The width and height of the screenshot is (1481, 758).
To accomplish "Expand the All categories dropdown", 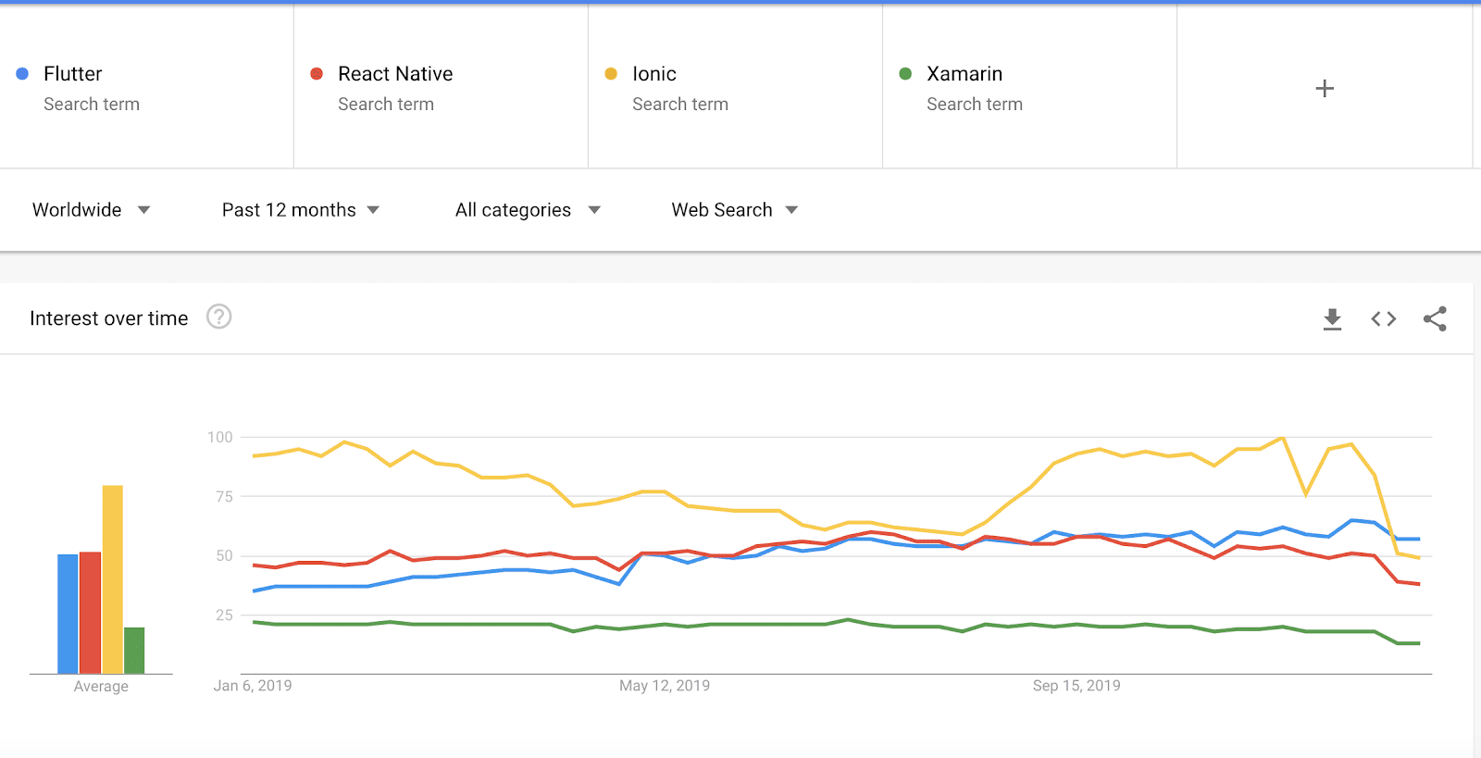I will (528, 210).
